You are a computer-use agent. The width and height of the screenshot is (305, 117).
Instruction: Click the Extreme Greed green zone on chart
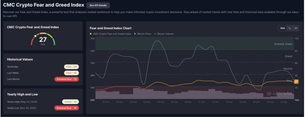tap(195, 44)
